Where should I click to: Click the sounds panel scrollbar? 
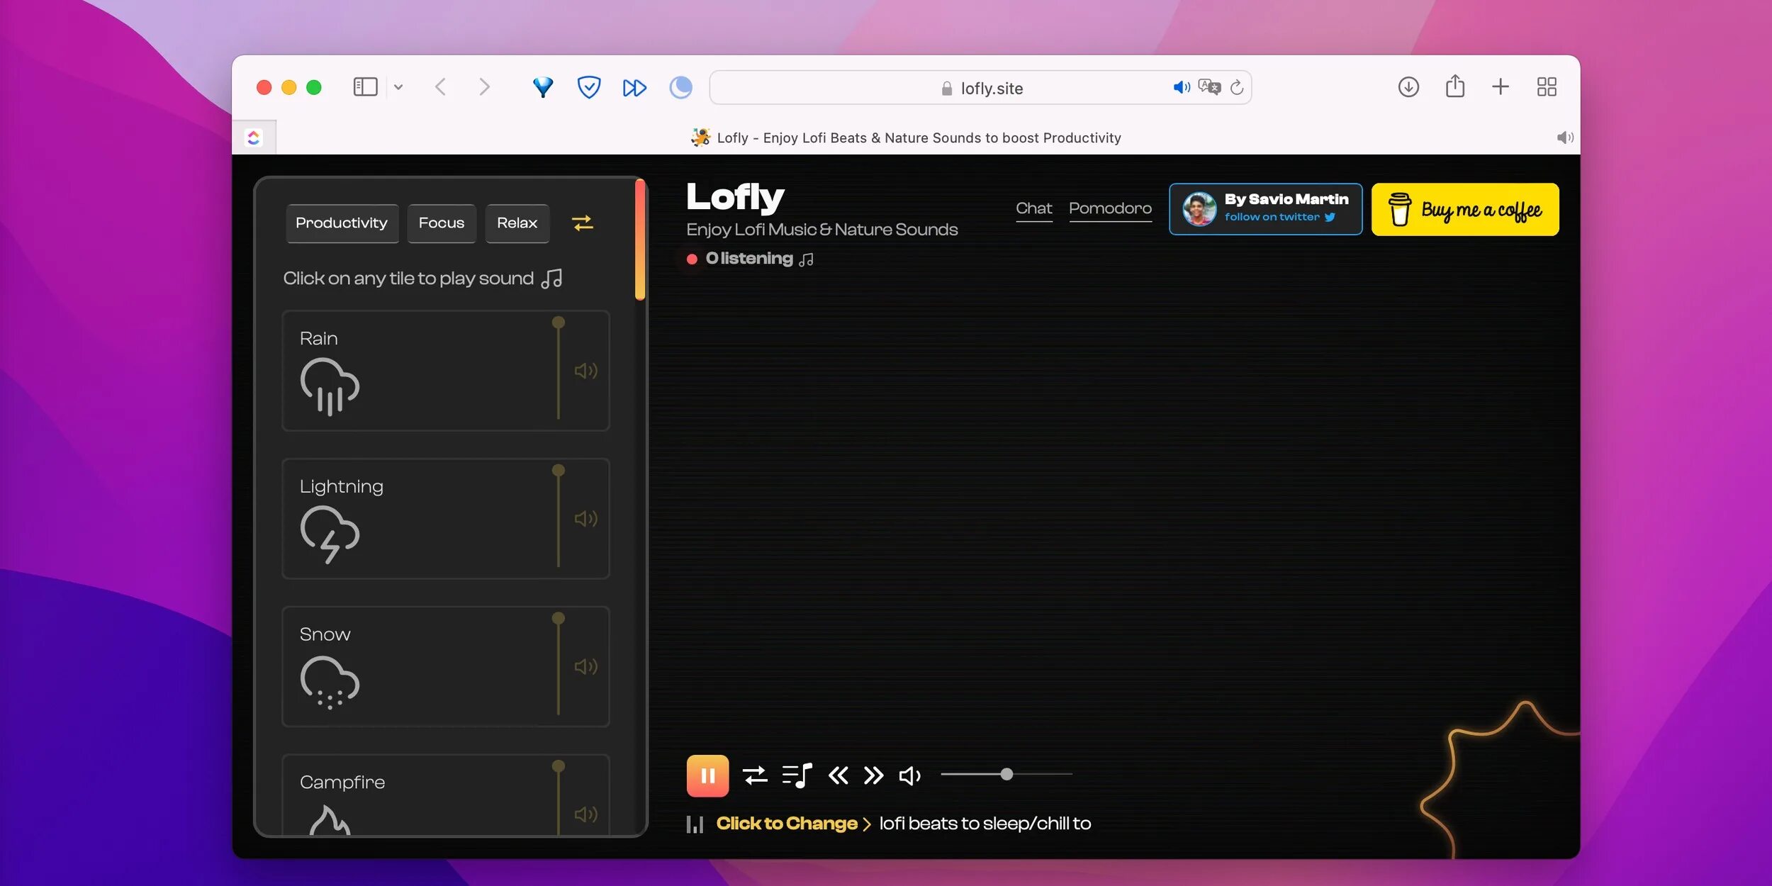[x=640, y=241]
